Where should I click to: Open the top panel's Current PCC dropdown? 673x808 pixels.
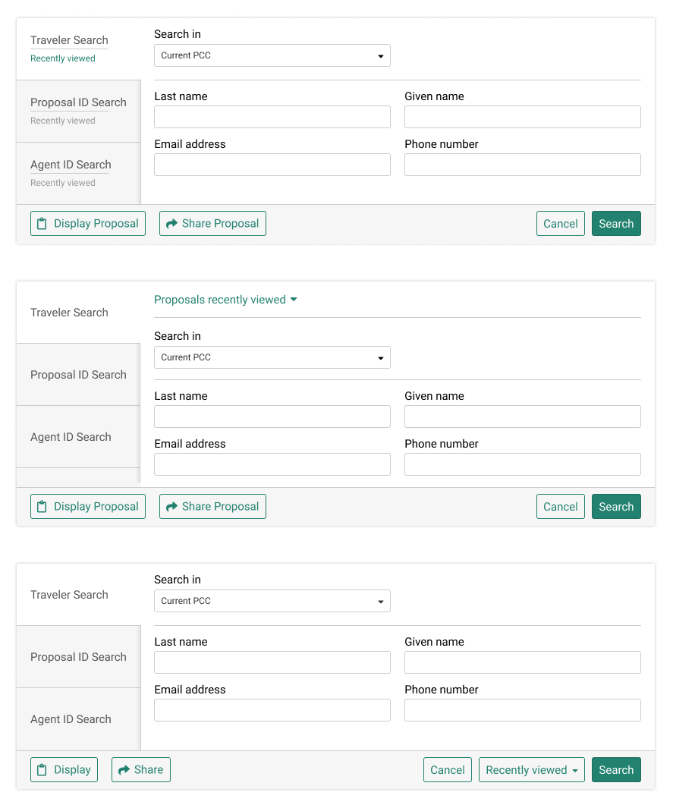272,55
